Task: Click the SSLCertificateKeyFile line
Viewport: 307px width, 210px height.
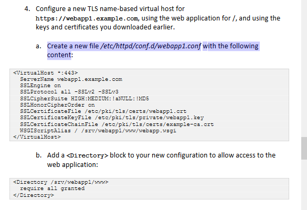Action: (x=112, y=118)
